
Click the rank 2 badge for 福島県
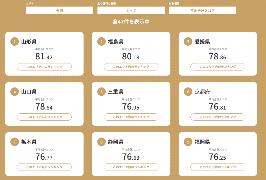pyautogui.click(x=101, y=41)
